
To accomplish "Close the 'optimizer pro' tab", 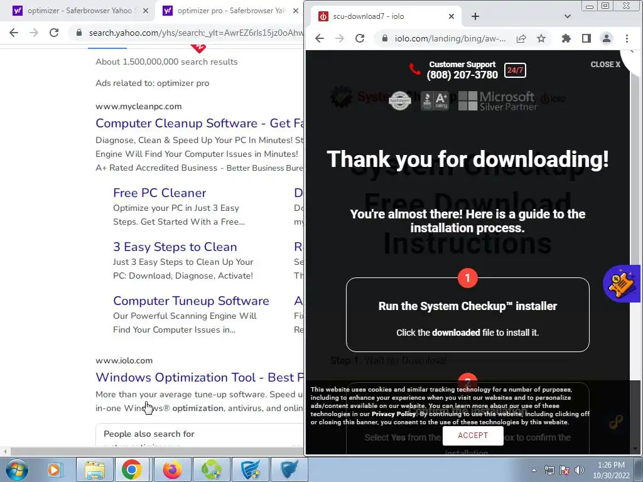I will [296, 11].
